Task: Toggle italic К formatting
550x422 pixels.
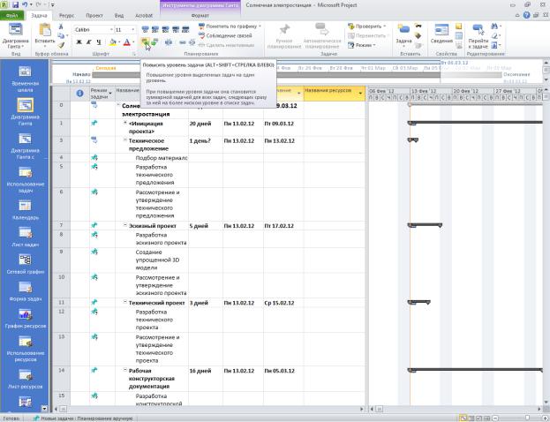Action: [x=89, y=42]
